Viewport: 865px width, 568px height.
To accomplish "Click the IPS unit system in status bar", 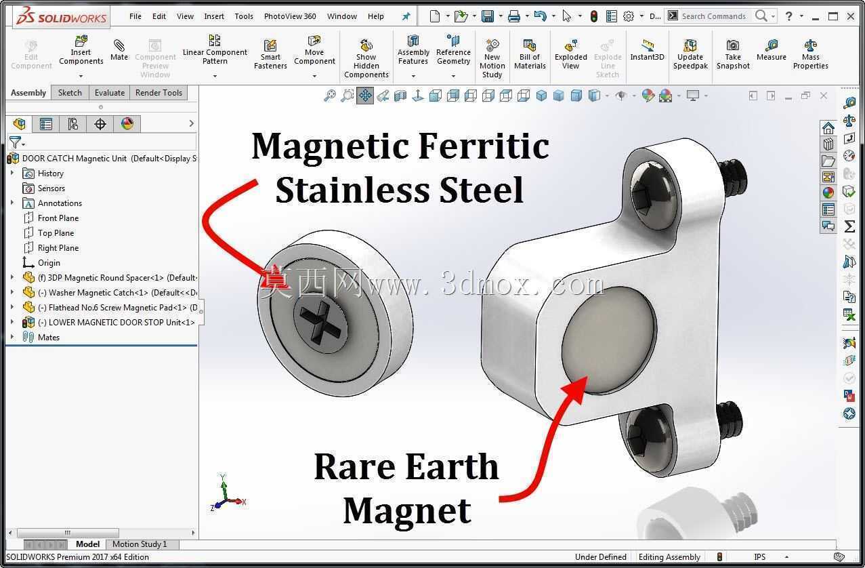I will point(760,557).
